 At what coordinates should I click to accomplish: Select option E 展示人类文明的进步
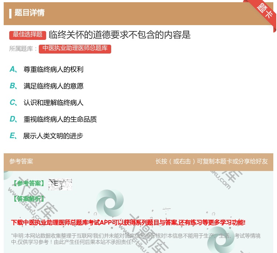coord(46,136)
